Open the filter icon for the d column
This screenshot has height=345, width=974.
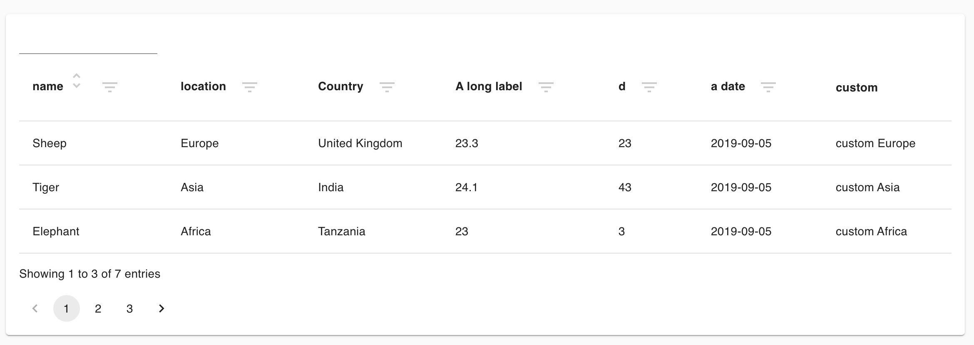coord(649,87)
